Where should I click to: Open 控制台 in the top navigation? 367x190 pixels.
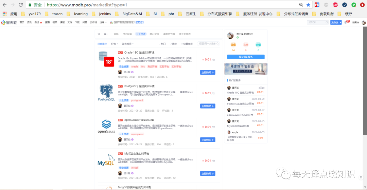pyautogui.click(x=356, y=22)
